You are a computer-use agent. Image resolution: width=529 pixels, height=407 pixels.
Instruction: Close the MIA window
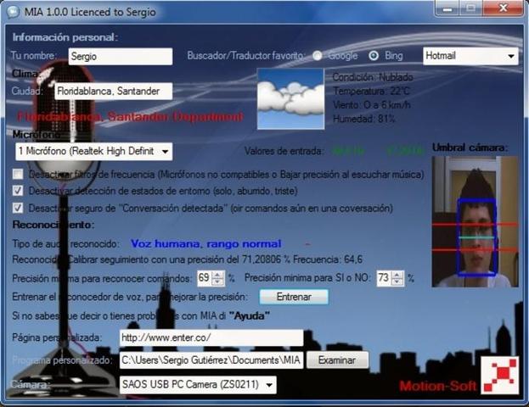coord(503,8)
